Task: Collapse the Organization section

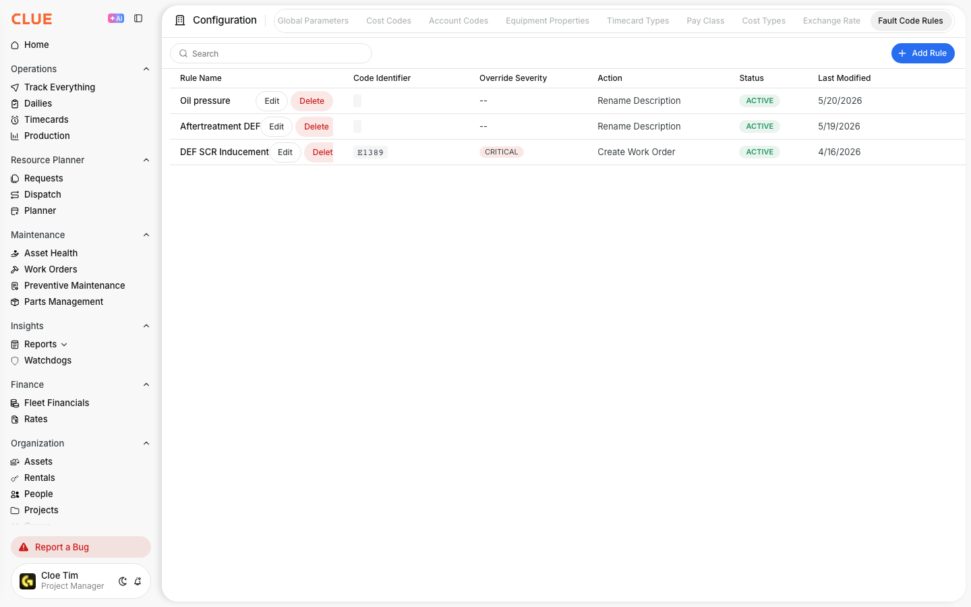Action: [146, 443]
